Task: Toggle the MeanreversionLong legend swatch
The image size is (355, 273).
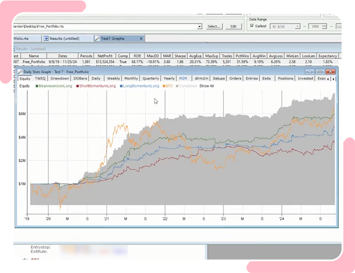Action: pos(37,86)
